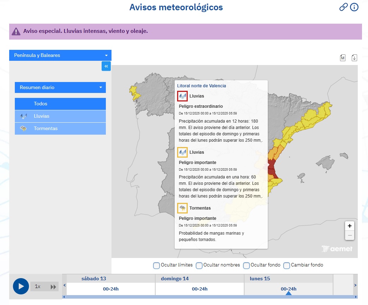This screenshot has width=368, height=305.
Task: Open the Península y Baleares dropdown
Action: (60, 55)
